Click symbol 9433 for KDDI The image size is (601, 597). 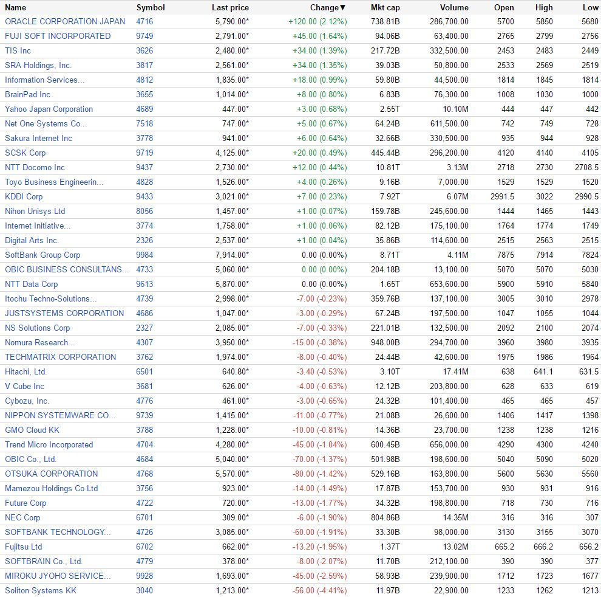click(144, 196)
